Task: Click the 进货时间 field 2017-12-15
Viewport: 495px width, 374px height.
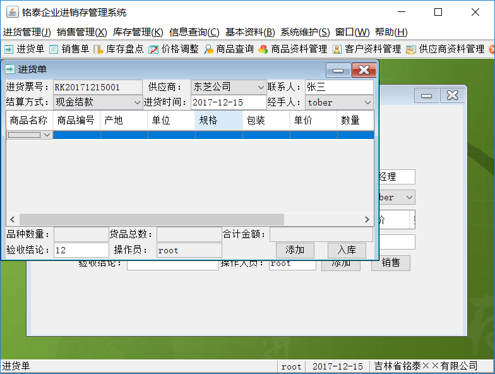Action: (x=229, y=102)
